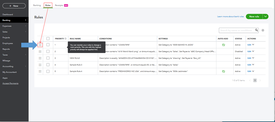Expand actions arrow for NEW RULE
275x122 pixels.
pyautogui.click(x=253, y=58)
